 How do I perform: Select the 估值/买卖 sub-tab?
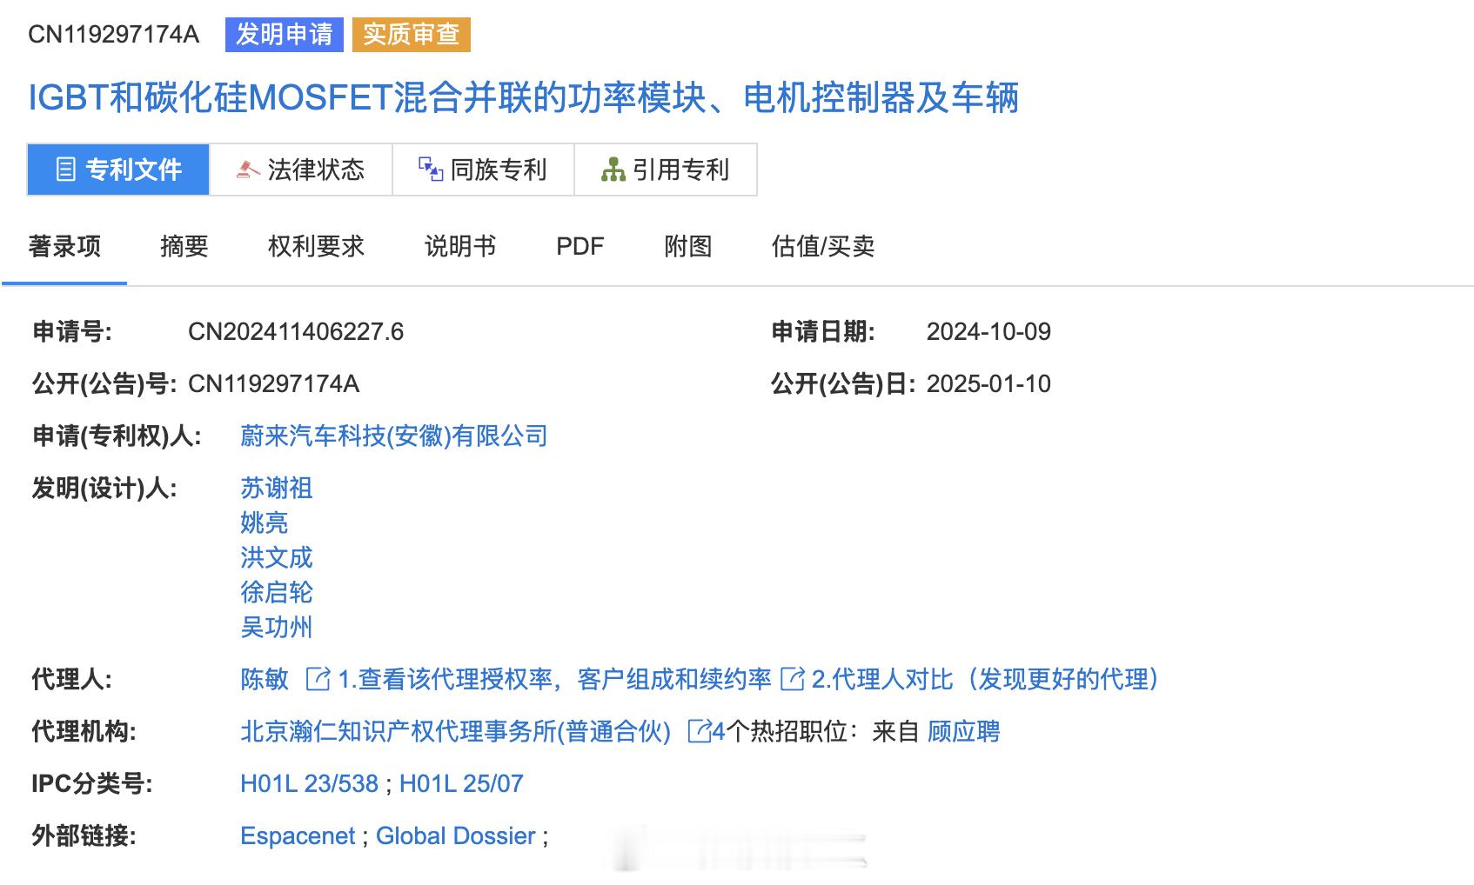coord(823,246)
